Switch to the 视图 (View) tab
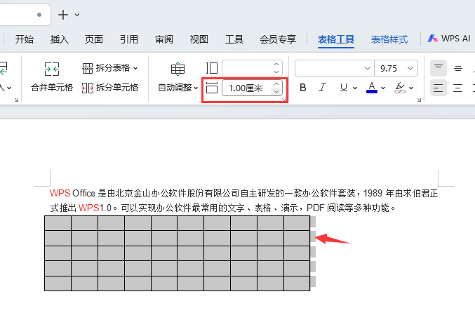The height and width of the screenshot is (327, 475). click(x=199, y=39)
